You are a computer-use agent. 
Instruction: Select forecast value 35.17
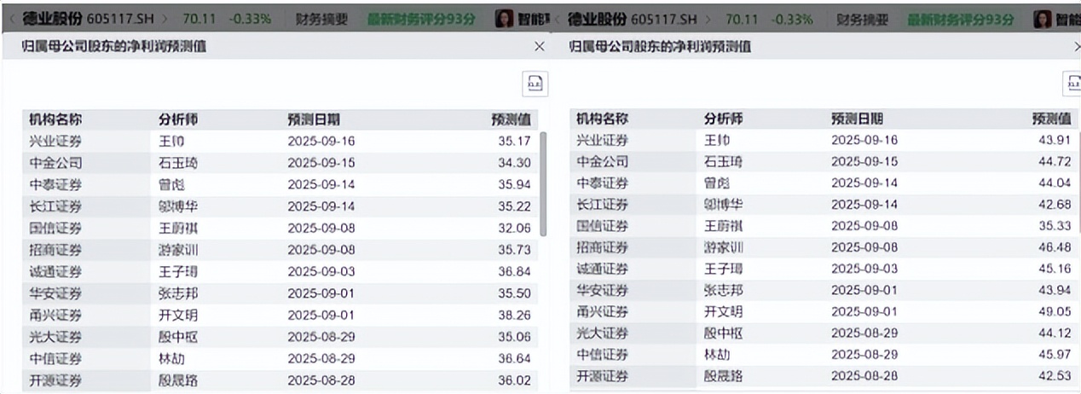click(x=514, y=141)
